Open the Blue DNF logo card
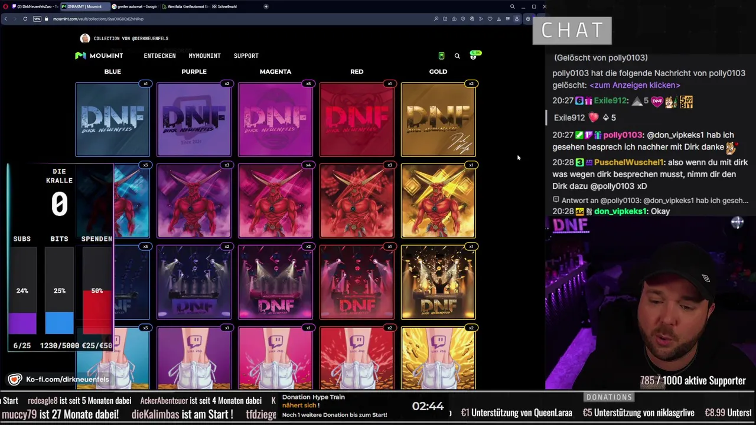 tap(112, 120)
